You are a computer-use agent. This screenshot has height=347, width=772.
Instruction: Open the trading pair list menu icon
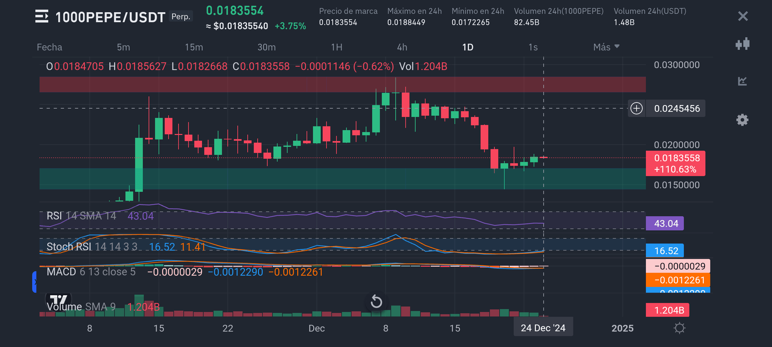click(x=42, y=16)
